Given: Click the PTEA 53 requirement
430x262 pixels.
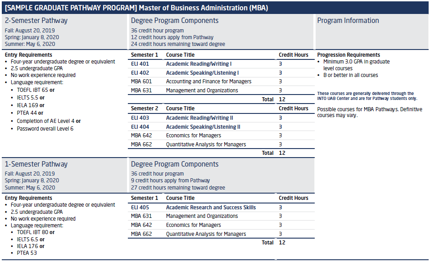Looking at the screenshot, I should [x=27, y=253].
